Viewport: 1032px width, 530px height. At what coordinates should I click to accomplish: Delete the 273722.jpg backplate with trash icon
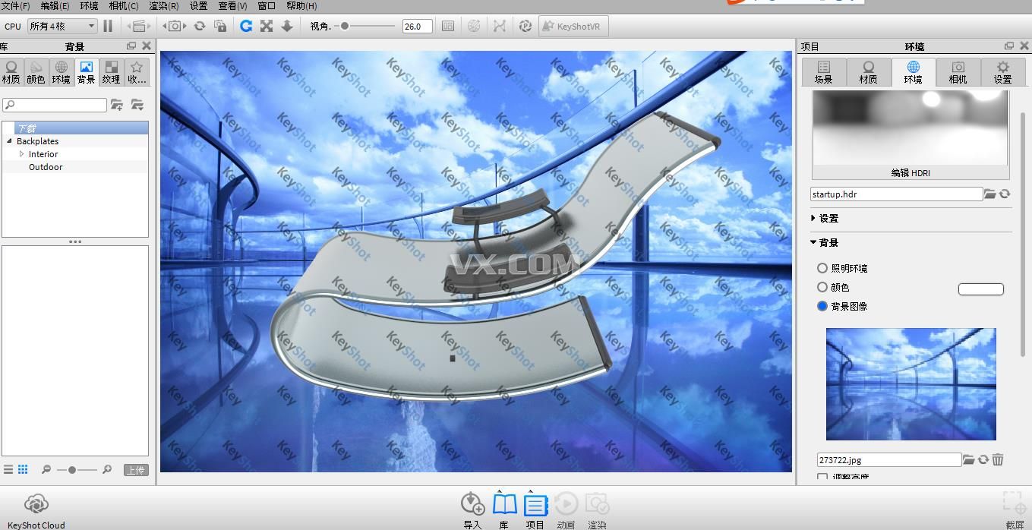(998, 459)
